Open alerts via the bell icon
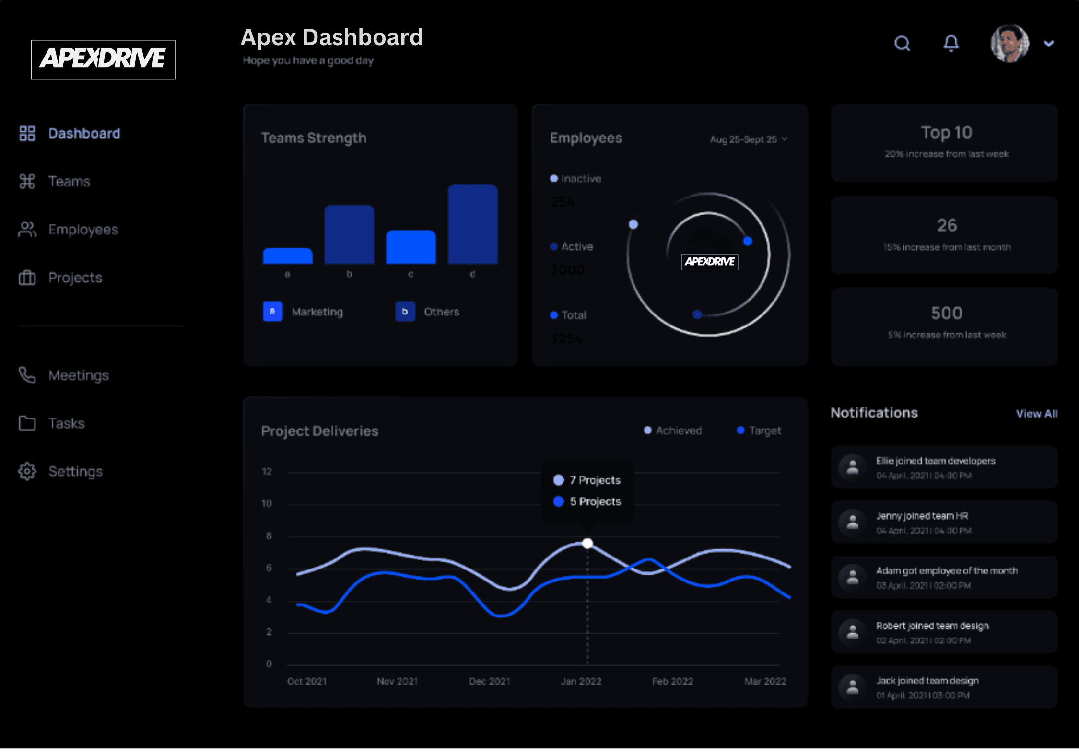 click(951, 43)
